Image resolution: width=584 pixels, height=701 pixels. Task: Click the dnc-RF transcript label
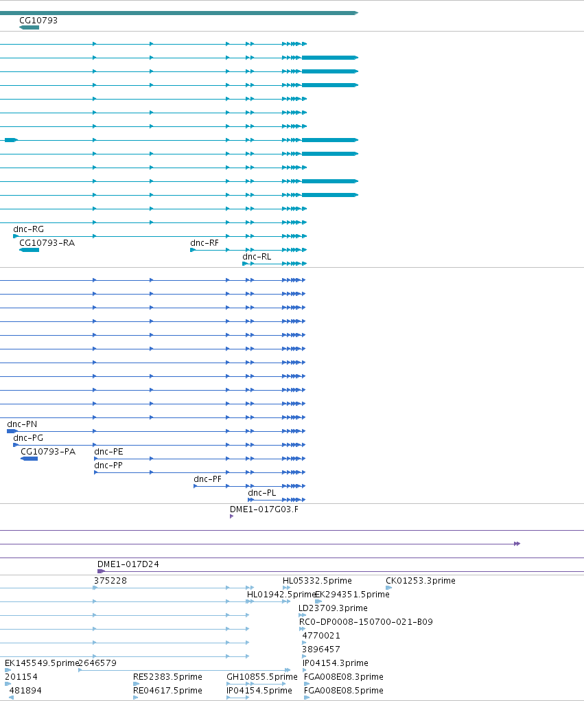coord(205,243)
